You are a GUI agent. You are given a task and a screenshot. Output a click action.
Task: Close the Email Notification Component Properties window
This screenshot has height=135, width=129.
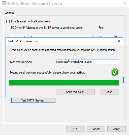pos(125,3)
